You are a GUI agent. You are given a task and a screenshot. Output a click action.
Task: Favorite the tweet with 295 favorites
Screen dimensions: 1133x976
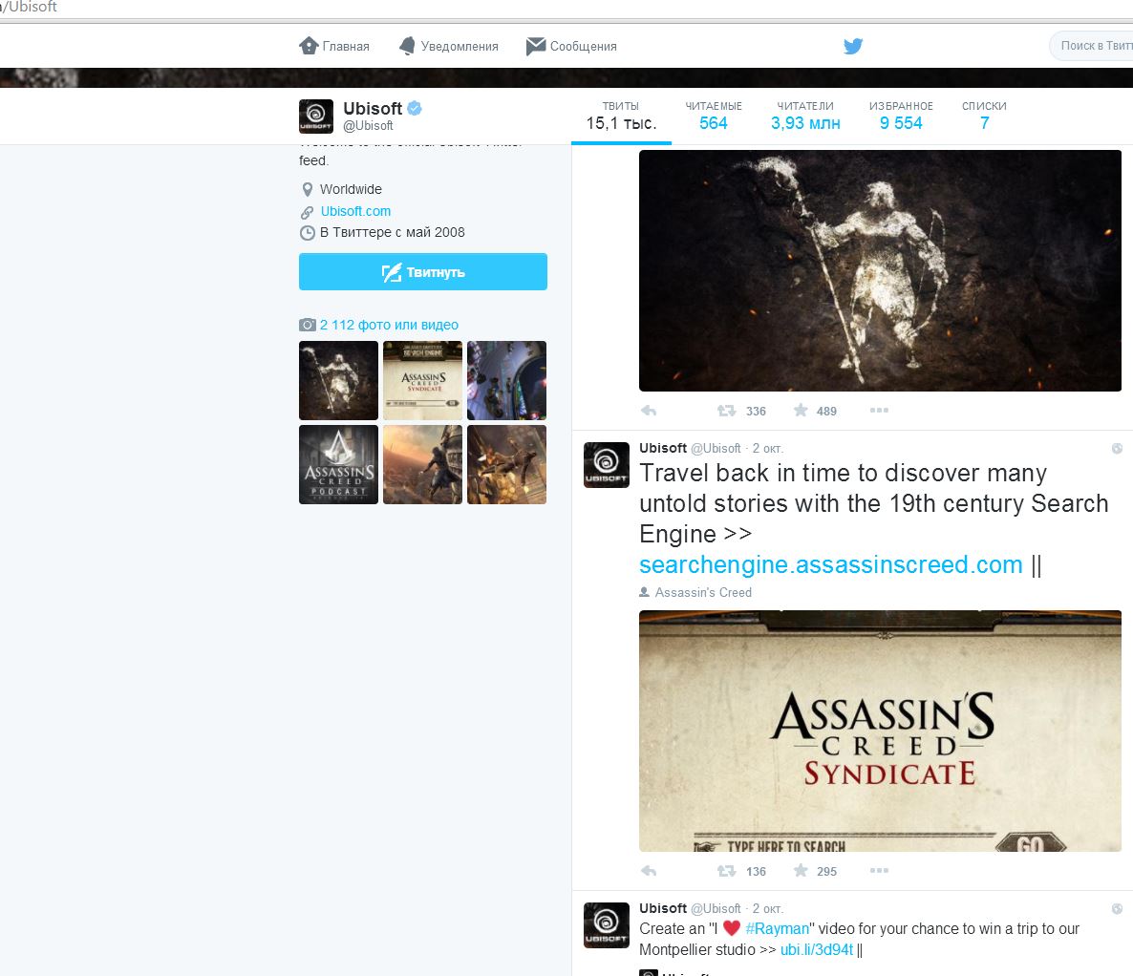click(x=801, y=871)
